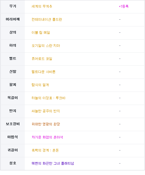Image resolution: width=145 pixels, height=175 pixels.
Task: Click the +7증폭 reinforcement value
Action: click(x=124, y=6)
